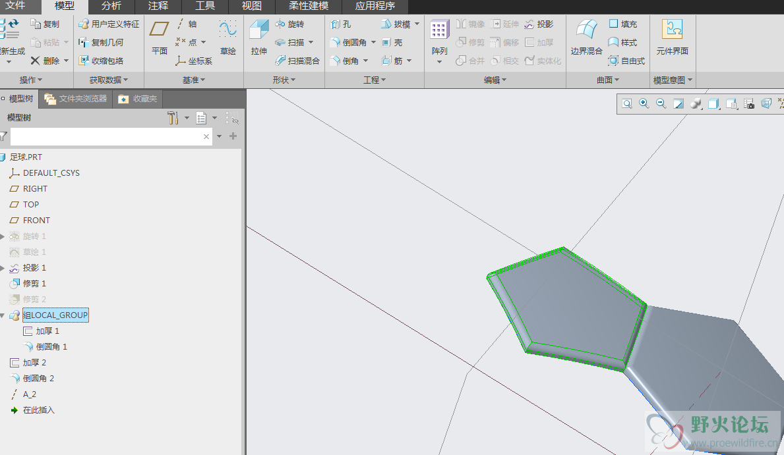784x455 pixels.
Task: Create a datum Plane (平面)
Action: click(159, 38)
